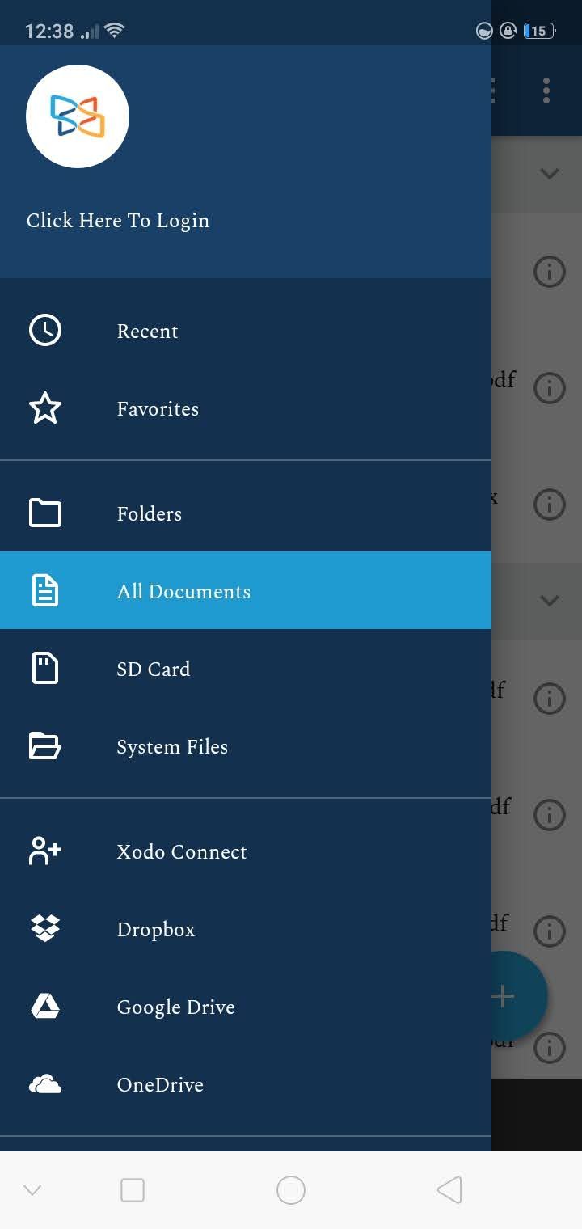The width and height of the screenshot is (582, 1229).
Task: Tap the plus floating action button
Action: [x=517, y=996]
